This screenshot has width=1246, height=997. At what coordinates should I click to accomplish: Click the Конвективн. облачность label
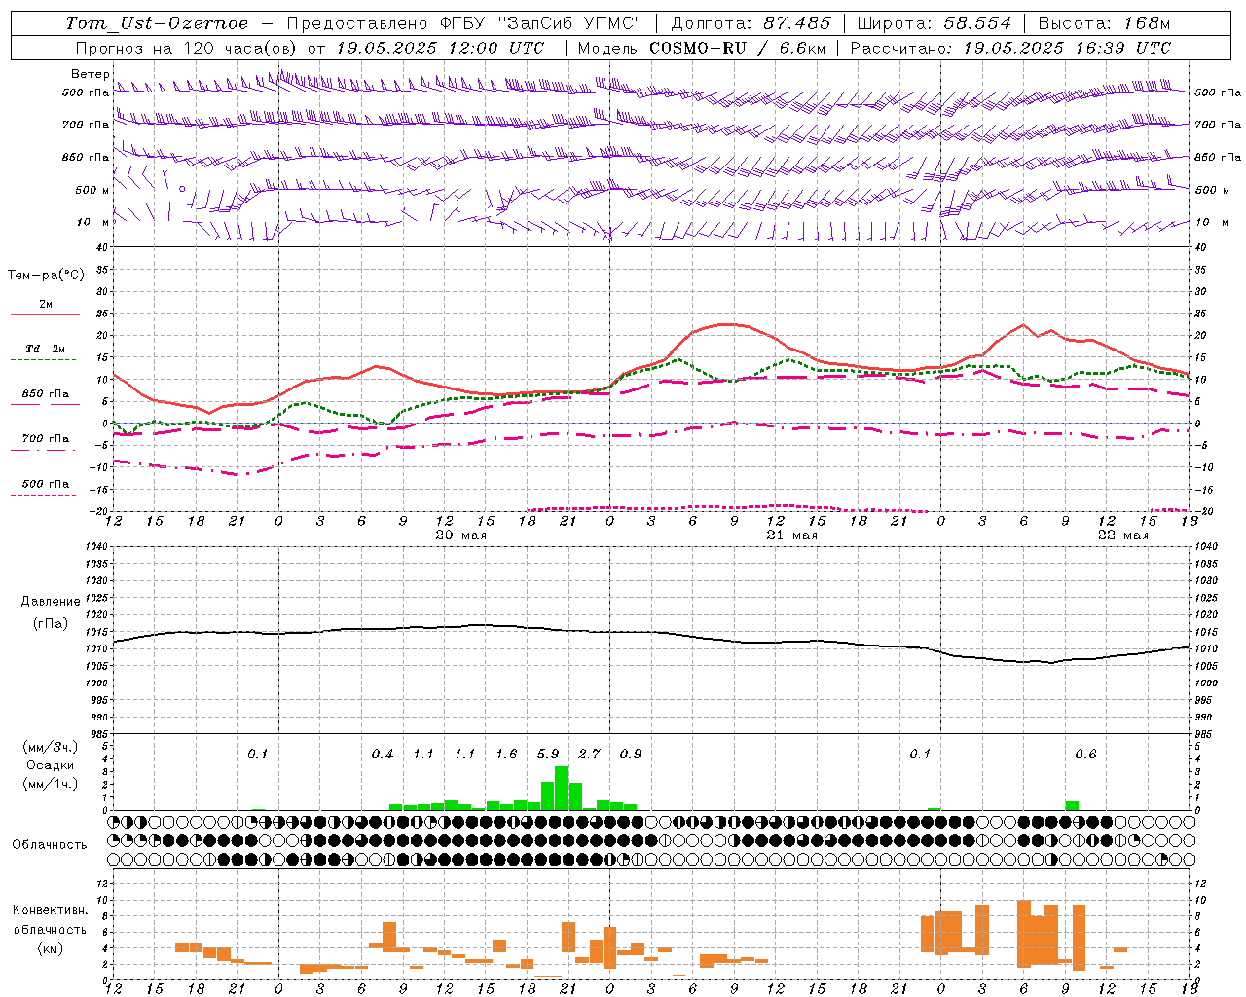coord(50,920)
